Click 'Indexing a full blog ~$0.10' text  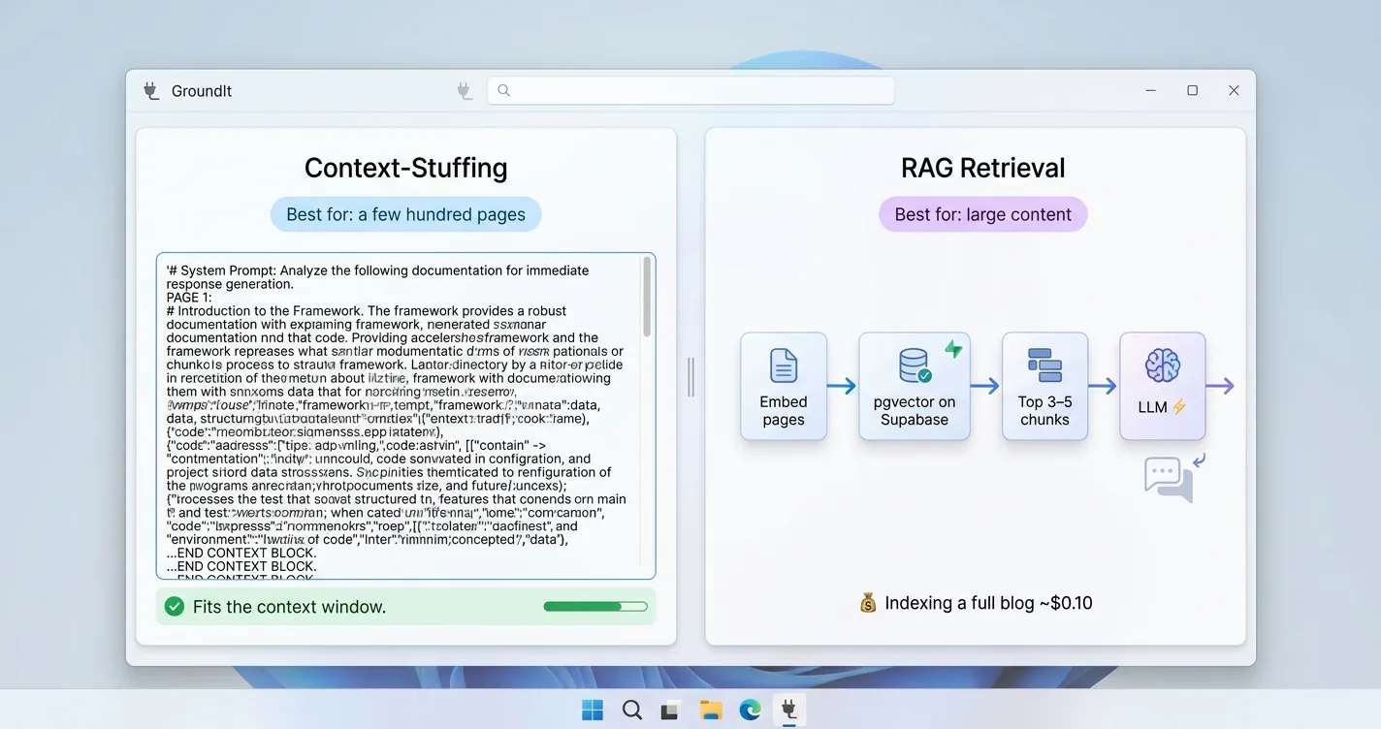tap(988, 603)
